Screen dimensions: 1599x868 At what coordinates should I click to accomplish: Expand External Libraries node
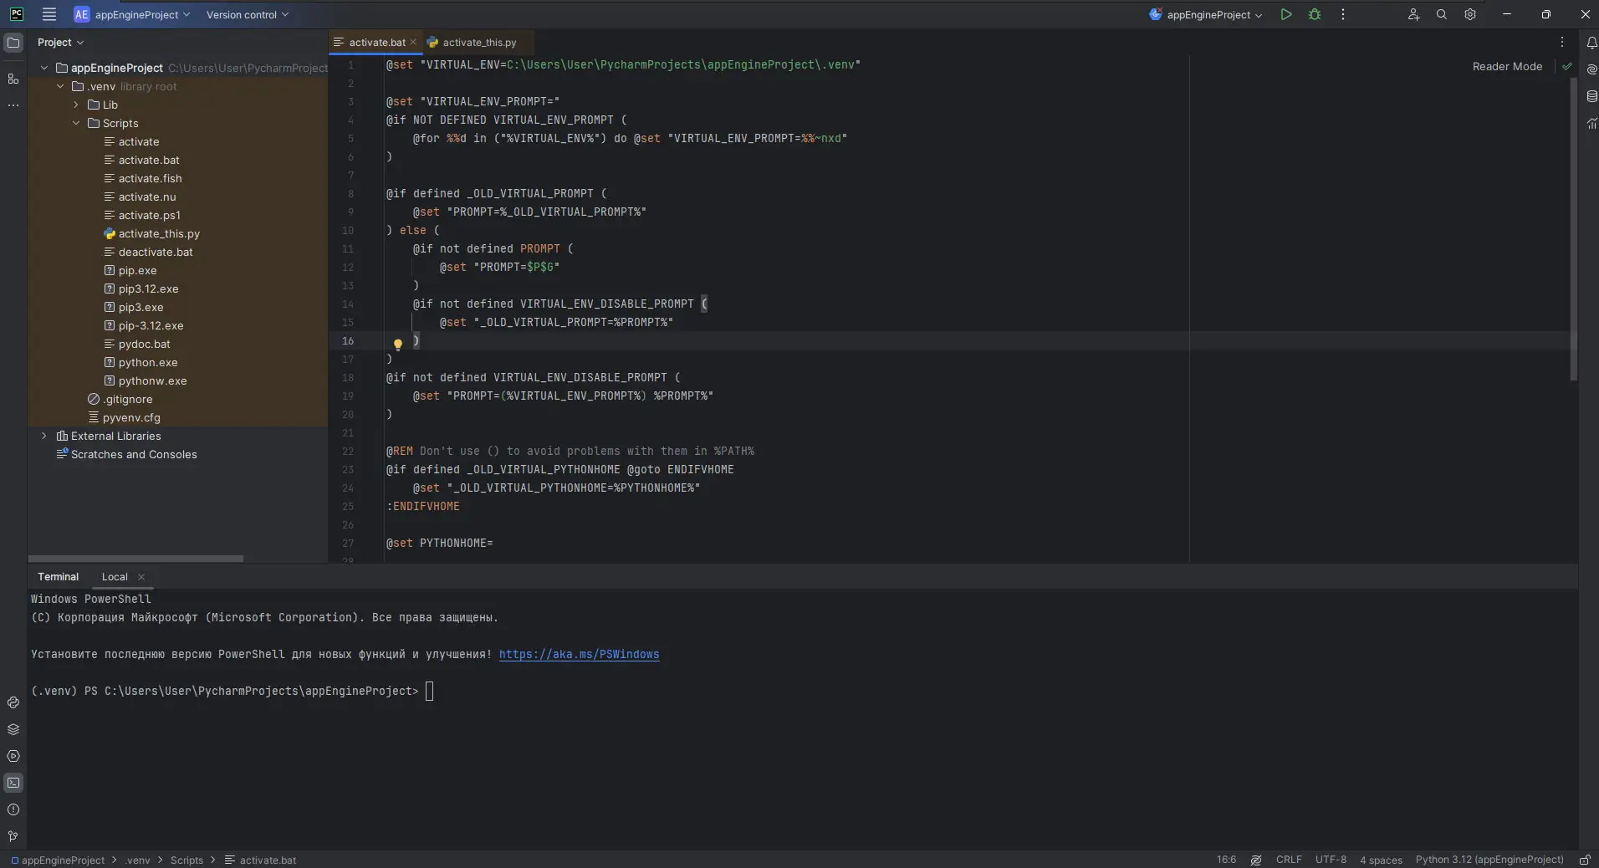coord(44,436)
